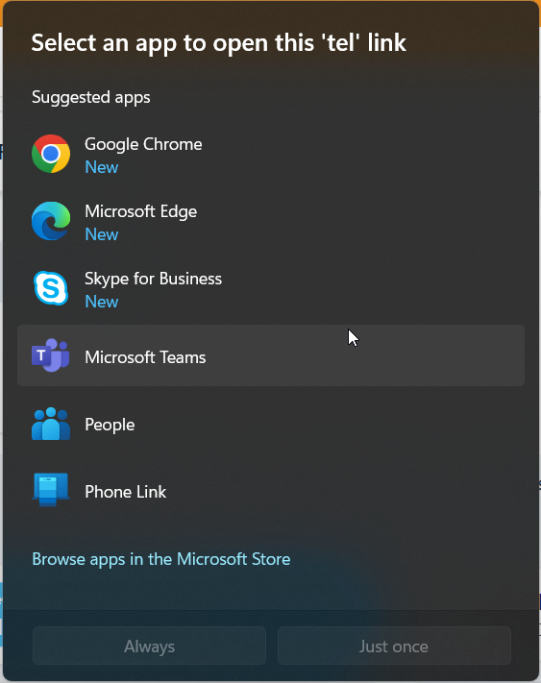Click the 'New' badge under Microsoft Edge
The height and width of the screenshot is (683, 541).
pos(102,234)
